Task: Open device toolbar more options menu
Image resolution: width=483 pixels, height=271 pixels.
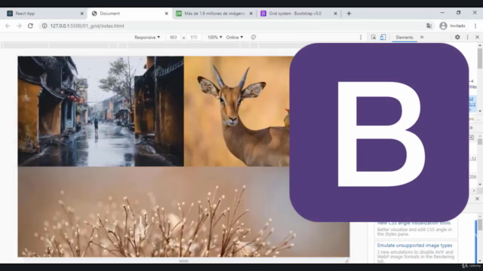Action: click(x=361, y=37)
